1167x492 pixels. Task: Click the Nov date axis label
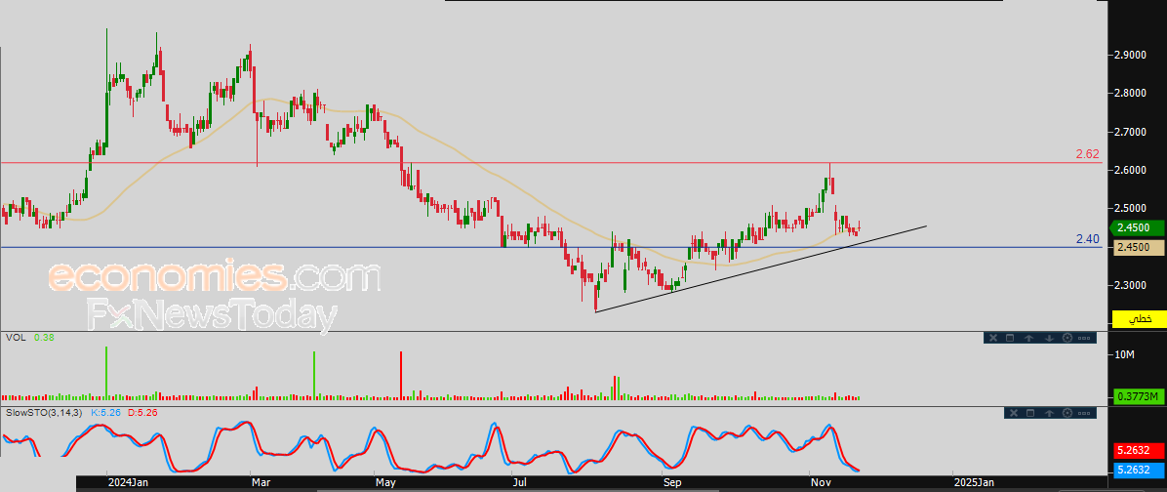(x=821, y=483)
